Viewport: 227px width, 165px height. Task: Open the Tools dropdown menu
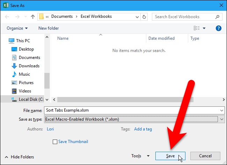pos(140,156)
